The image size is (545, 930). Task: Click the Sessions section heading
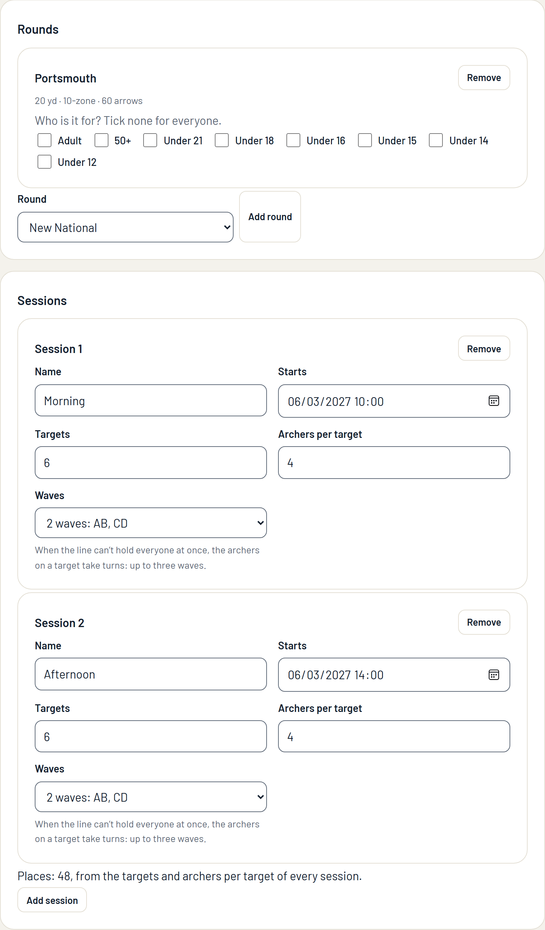[x=42, y=300]
